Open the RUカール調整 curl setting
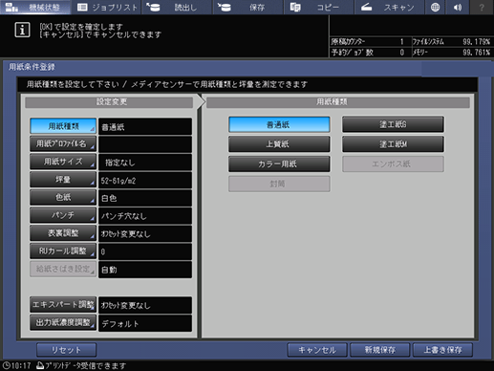Viewport: 494px width, 371px height. 63,251
